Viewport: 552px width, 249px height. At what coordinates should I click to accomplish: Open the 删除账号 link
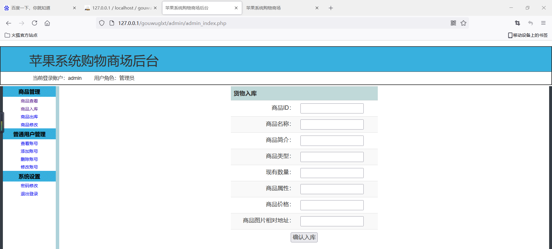[29, 159]
